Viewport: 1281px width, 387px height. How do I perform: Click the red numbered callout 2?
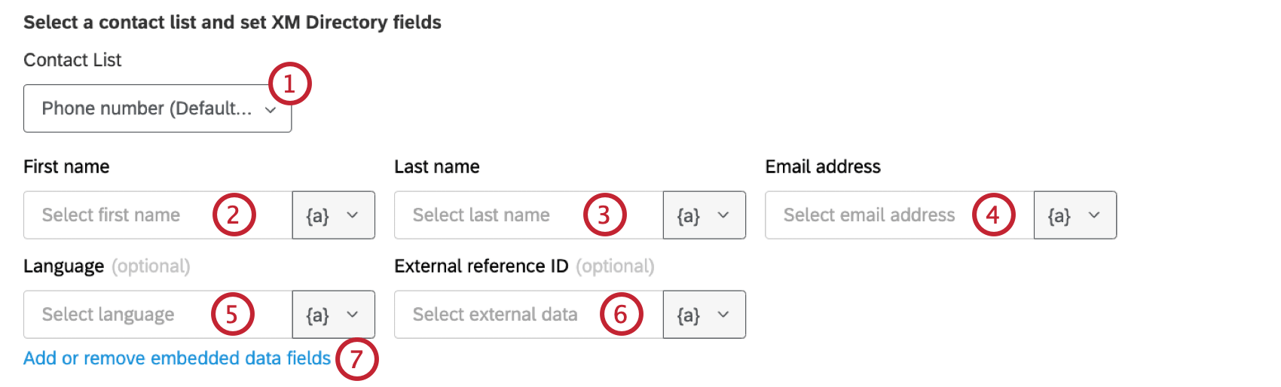pos(234,215)
